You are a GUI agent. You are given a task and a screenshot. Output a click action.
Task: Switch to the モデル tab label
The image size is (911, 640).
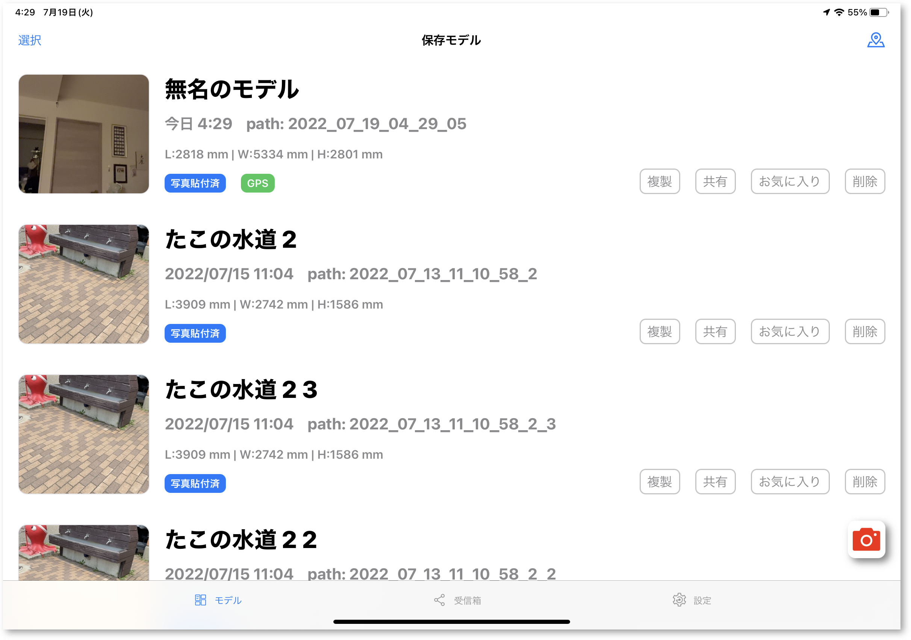click(228, 600)
